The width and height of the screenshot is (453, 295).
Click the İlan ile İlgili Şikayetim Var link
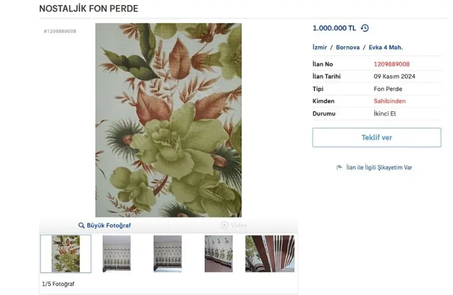click(379, 167)
